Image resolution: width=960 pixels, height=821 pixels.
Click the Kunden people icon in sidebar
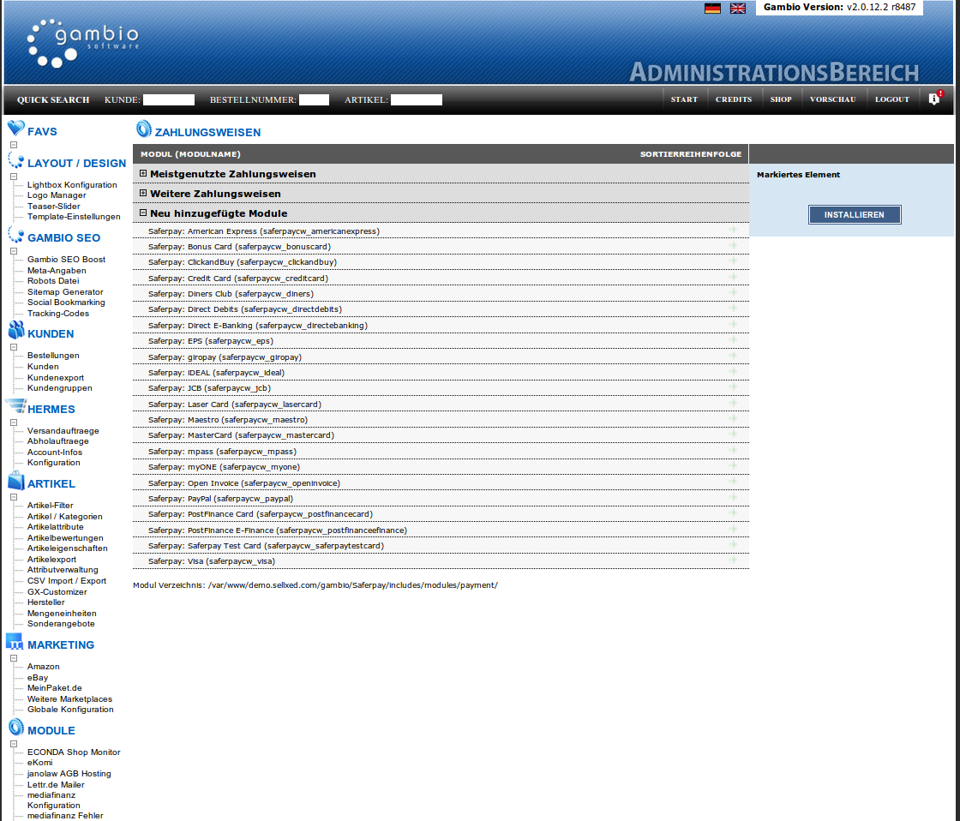coord(15,332)
